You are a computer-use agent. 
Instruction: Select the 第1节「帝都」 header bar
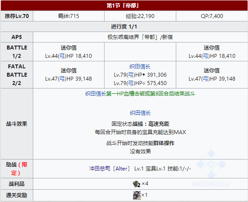[x=124, y=6]
